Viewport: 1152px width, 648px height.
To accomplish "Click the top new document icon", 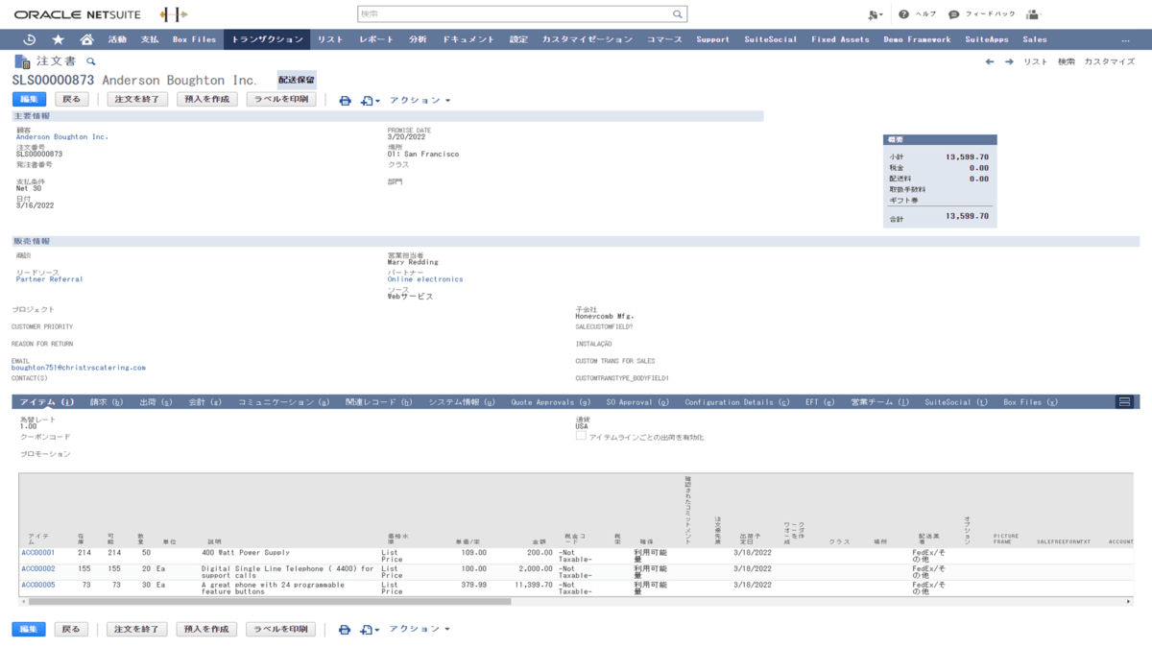I will (368, 100).
